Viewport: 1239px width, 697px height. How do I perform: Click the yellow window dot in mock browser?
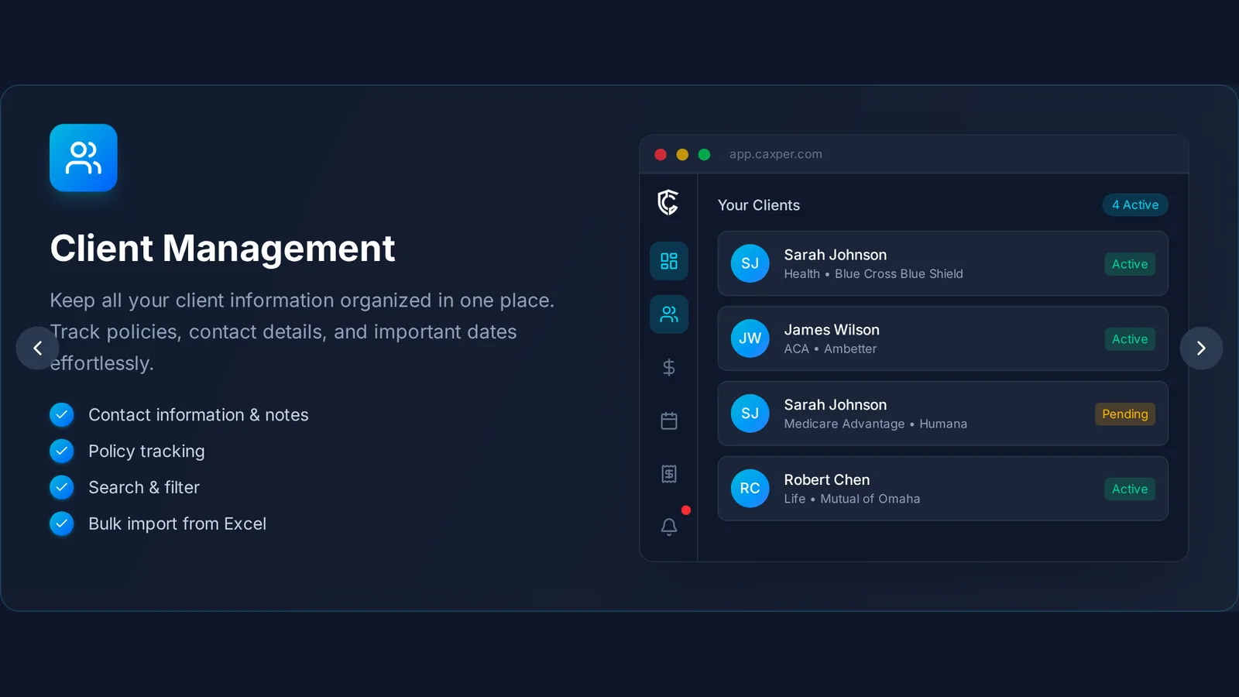pyautogui.click(x=682, y=155)
